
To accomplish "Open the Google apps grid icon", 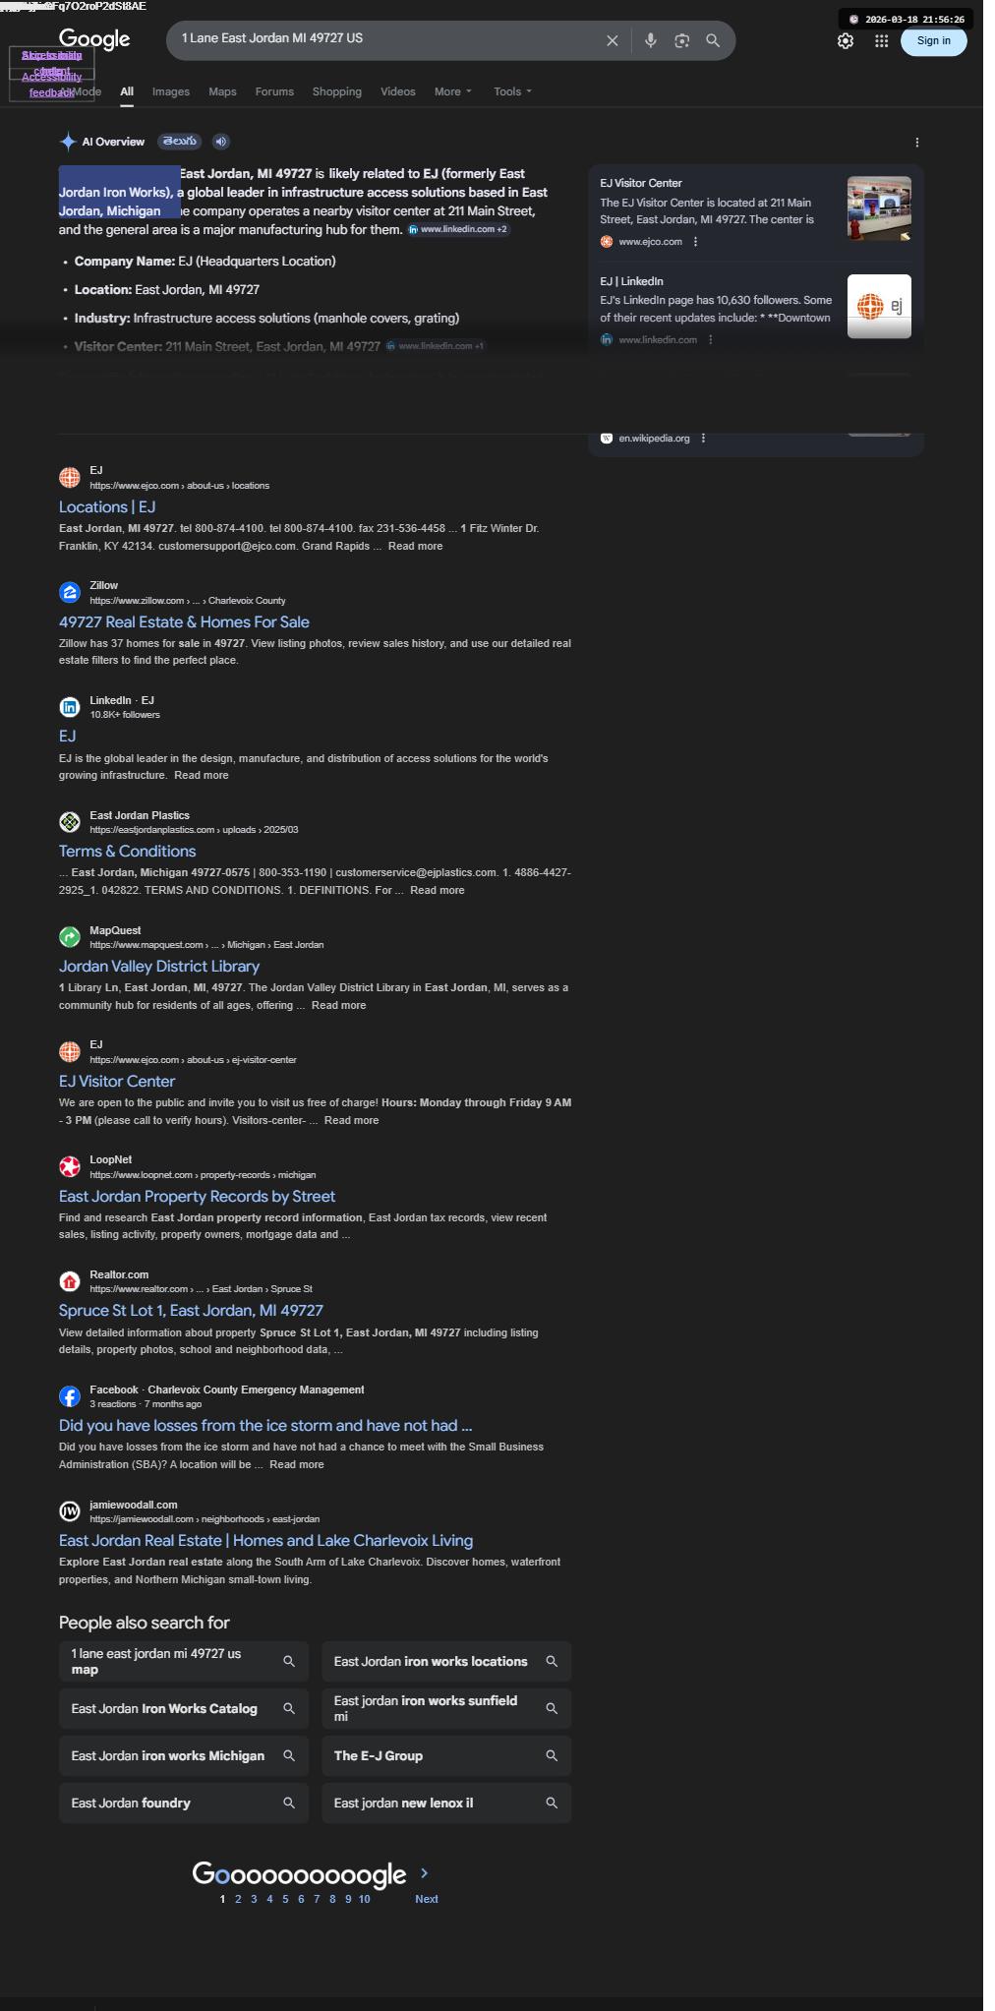I will 881,41.
